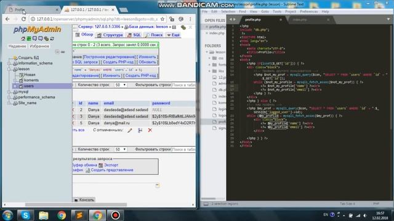
Task: Collapse leeson database node
Action: click(9, 69)
